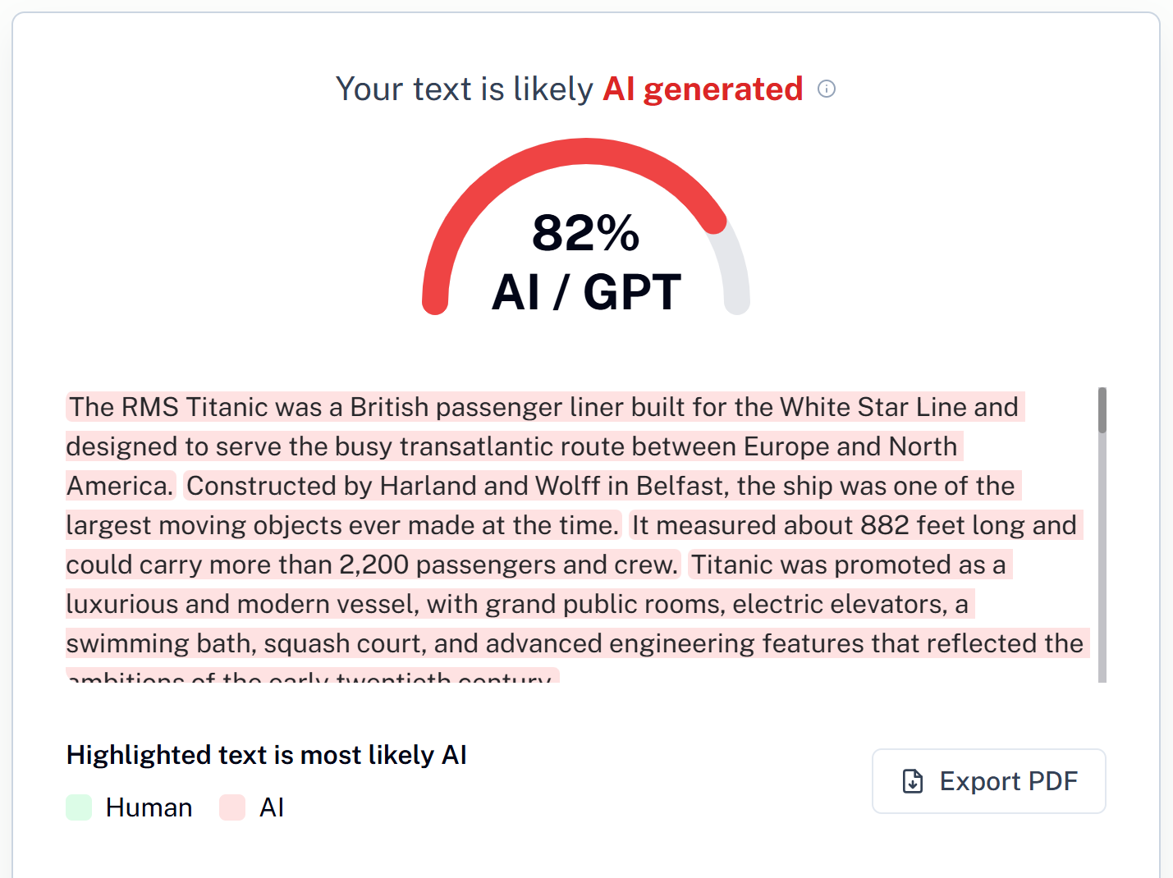Image resolution: width=1173 pixels, height=878 pixels.
Task: Click 'Your text is likely' heading text
Action: point(464,89)
